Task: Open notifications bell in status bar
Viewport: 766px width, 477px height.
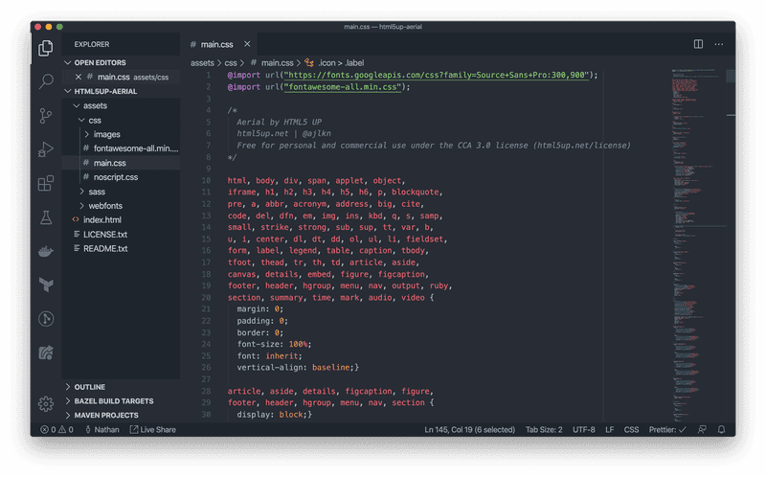Action: pos(722,430)
